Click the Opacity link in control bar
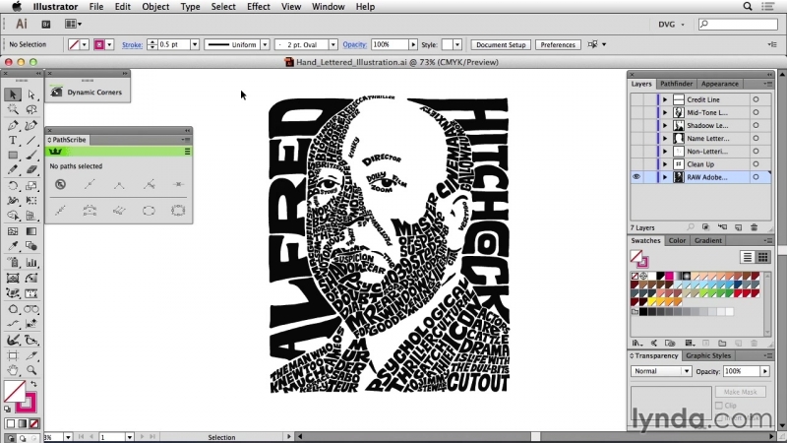This screenshot has height=443, width=787. [355, 44]
